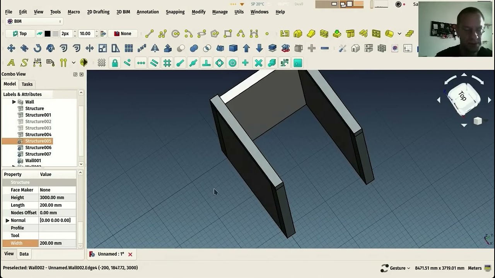This screenshot has width=495, height=278.
Task: Click the Upgrade blue up-arrow tool
Action: click(x=246, y=48)
